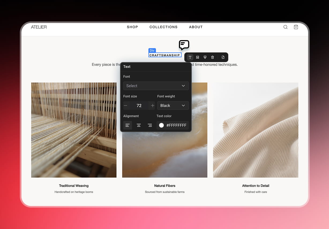329x229 pixels.
Task: Open the Traditional Weaving loom image
Action: click(x=74, y=130)
